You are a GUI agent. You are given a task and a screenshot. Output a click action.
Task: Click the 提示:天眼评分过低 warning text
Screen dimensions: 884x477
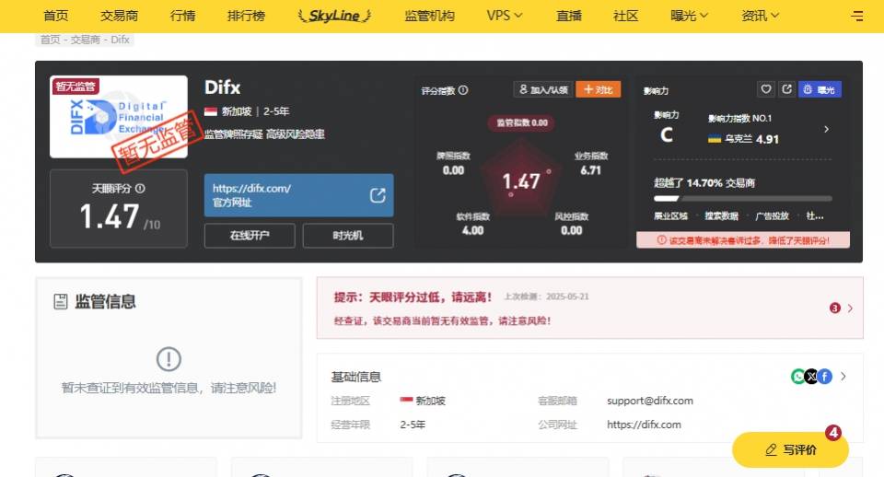tap(413, 297)
